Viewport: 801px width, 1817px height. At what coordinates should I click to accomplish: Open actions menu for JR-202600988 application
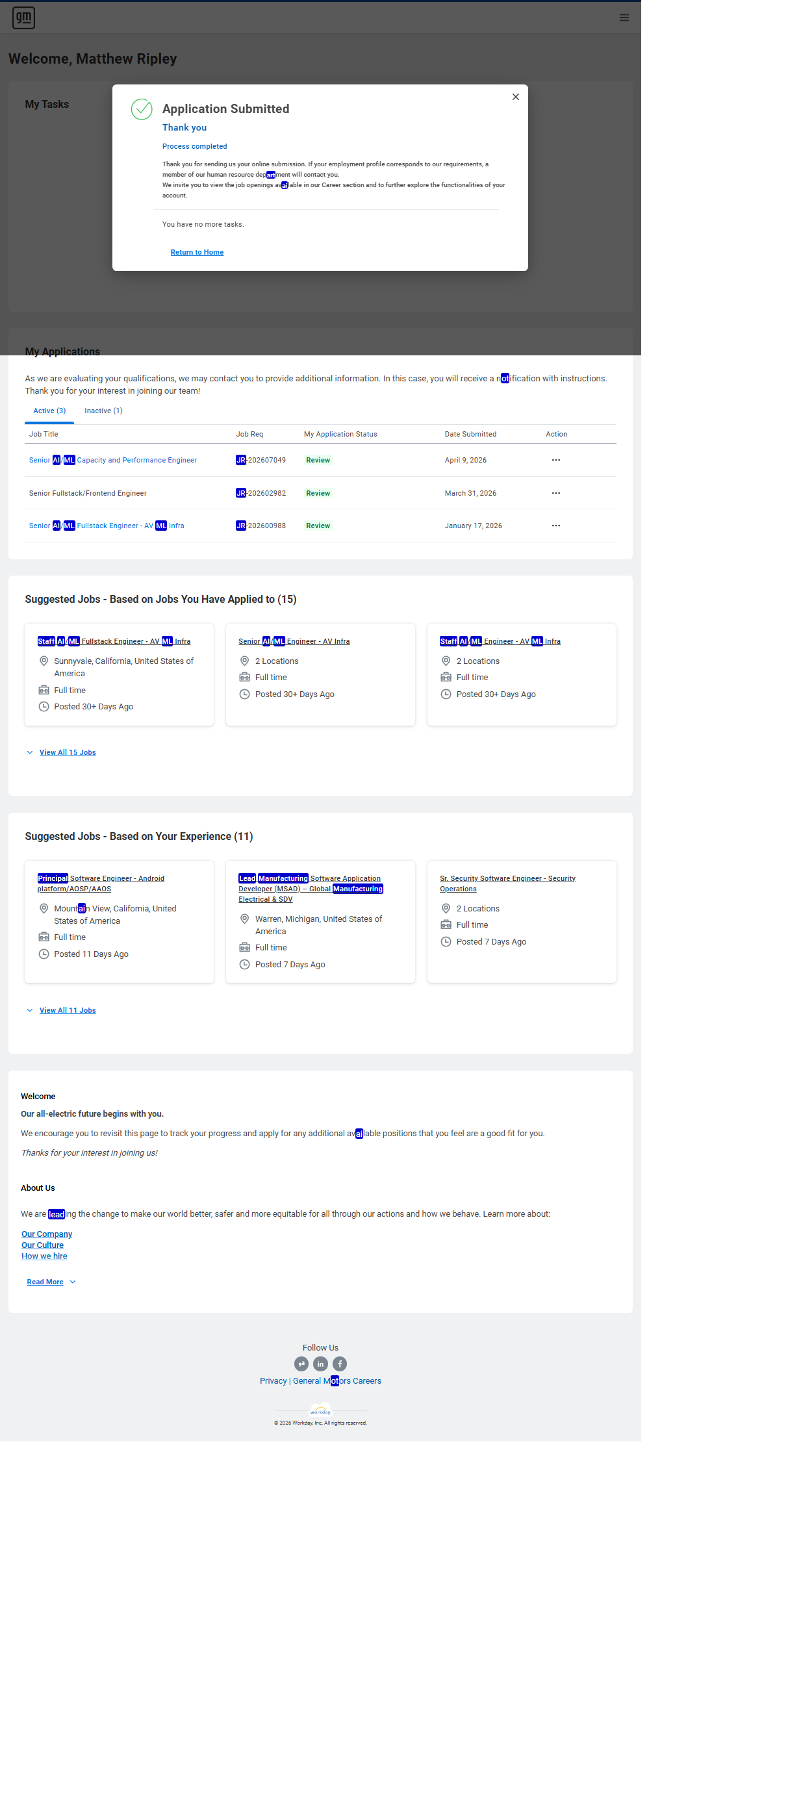[555, 526]
